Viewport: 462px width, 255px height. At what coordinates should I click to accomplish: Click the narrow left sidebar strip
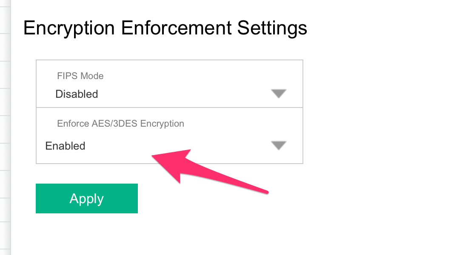(5, 127)
